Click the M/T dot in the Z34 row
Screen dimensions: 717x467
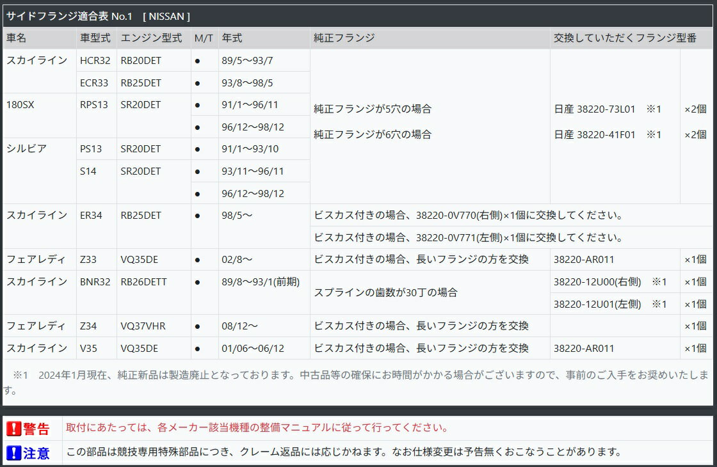pos(197,326)
